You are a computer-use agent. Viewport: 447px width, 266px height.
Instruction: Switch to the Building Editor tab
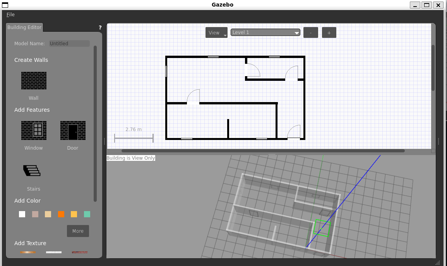pos(24,27)
